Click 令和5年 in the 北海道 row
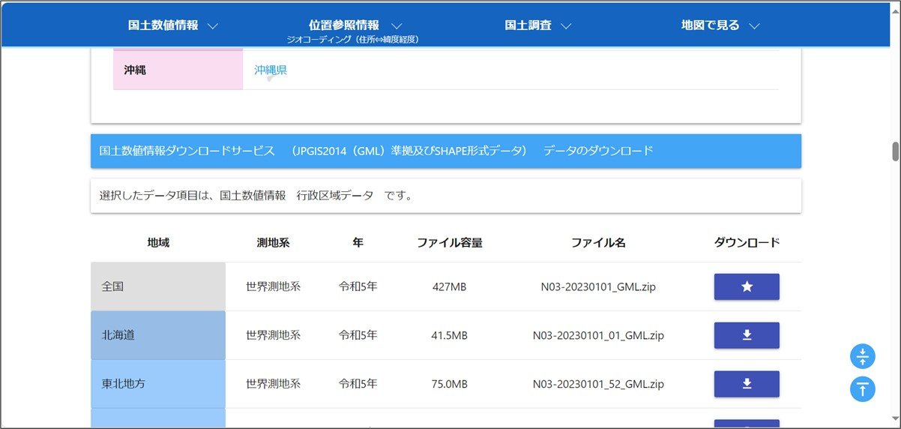901x429 pixels. [x=358, y=335]
